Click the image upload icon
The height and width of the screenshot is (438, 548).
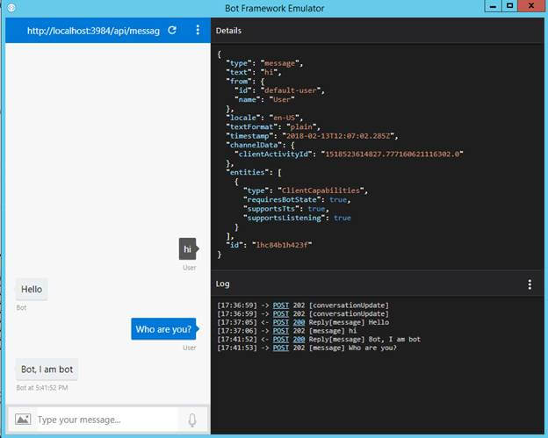23,420
